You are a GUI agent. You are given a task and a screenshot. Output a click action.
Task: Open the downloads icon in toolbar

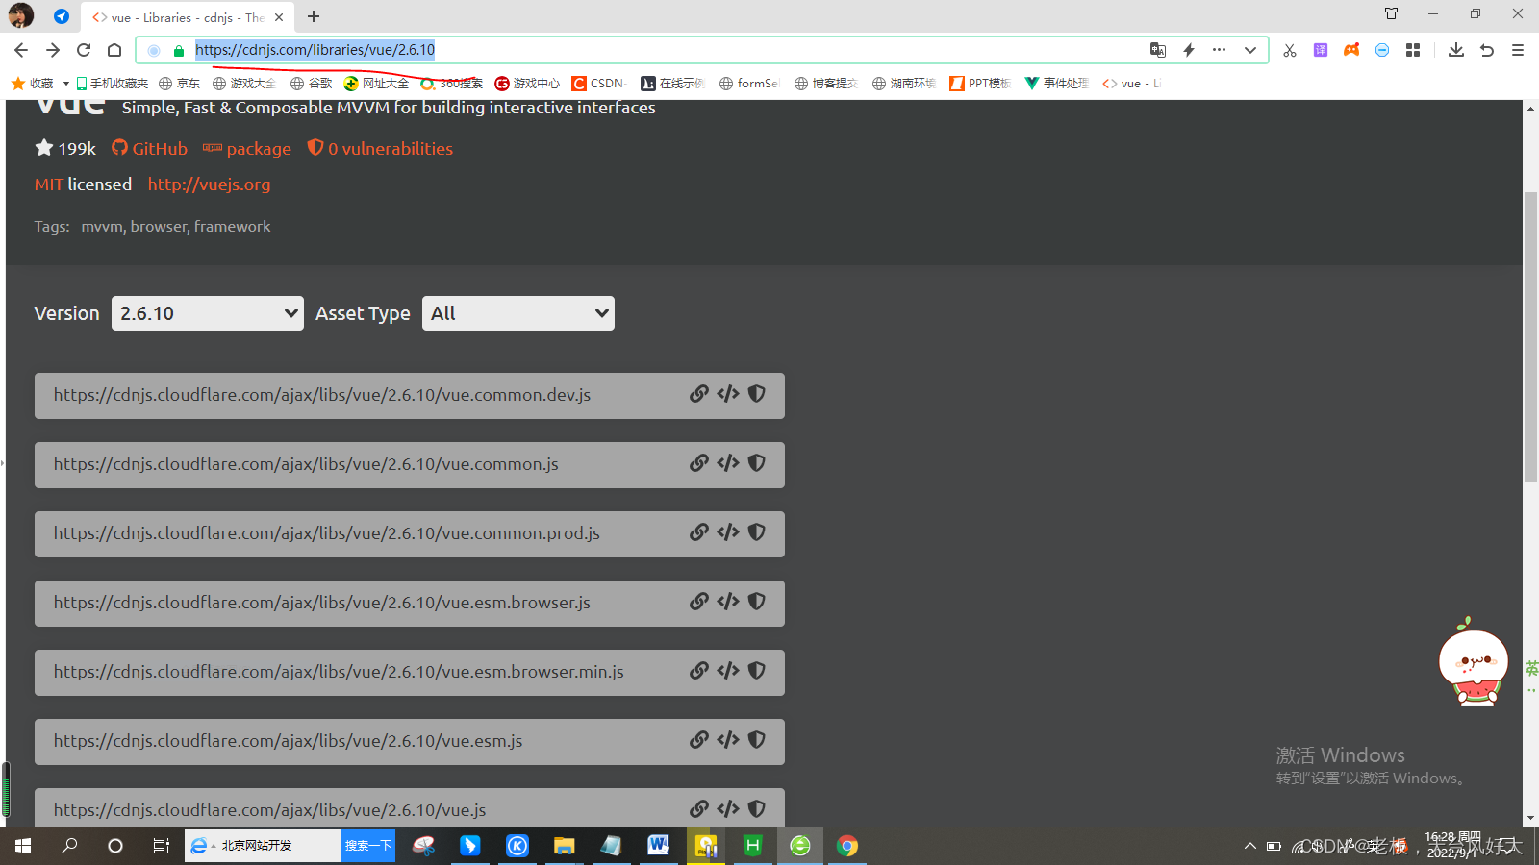click(1456, 50)
